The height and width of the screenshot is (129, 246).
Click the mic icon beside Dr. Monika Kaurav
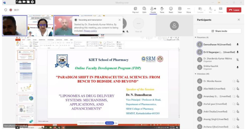click(x=238, y=81)
